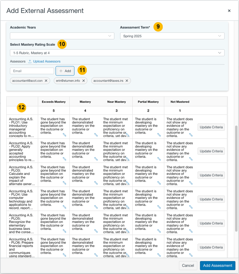Edit Mastery criteria pencil for PLO1
Image resolution: width=239 pixels, height=274 pixels.
pyautogui.click(x=96, y=135)
